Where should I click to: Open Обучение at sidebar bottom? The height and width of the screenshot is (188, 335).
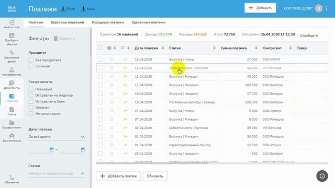12,179
